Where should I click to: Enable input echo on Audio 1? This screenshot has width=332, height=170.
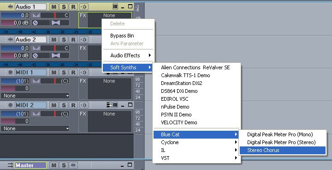coord(84,7)
